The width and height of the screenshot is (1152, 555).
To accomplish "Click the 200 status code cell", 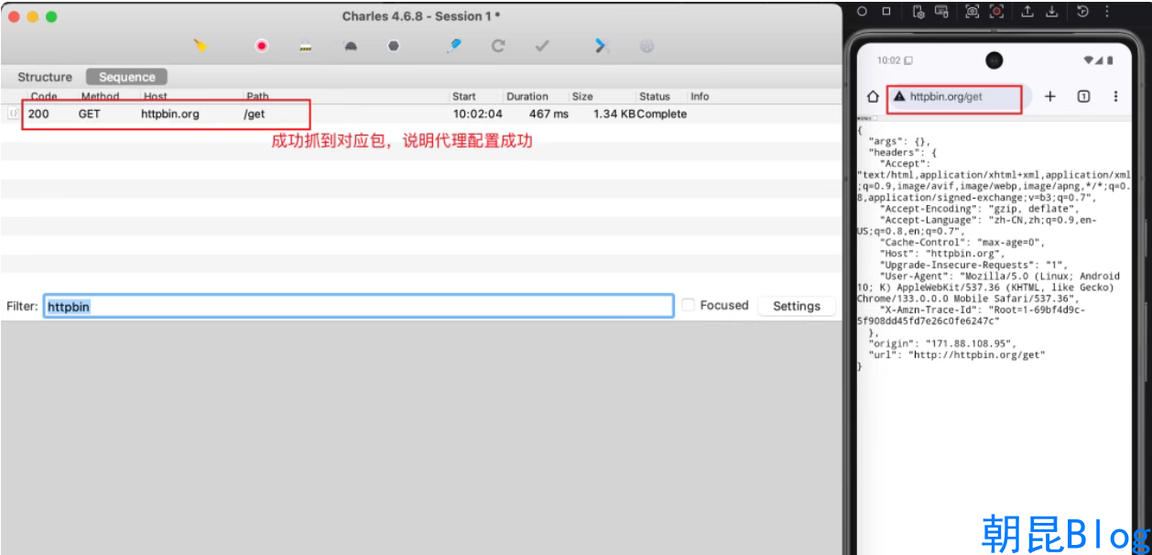I will pyautogui.click(x=38, y=114).
